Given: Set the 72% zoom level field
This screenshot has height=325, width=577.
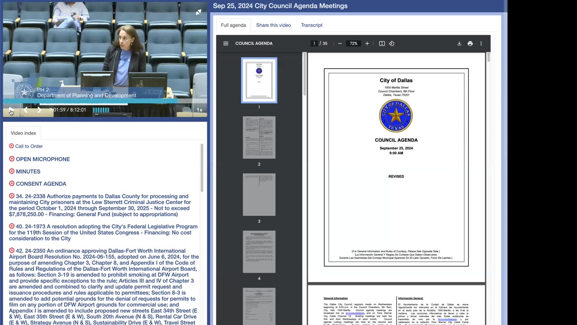Looking at the screenshot, I should coord(353,43).
